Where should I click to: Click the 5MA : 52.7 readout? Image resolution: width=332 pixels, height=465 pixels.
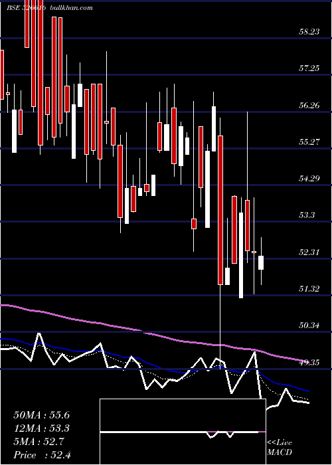(x=39, y=442)
